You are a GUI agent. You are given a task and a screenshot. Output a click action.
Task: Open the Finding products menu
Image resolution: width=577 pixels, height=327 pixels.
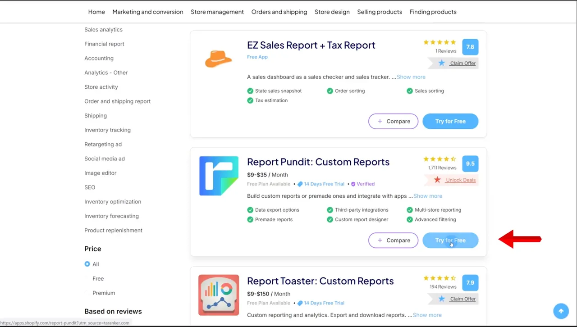(433, 12)
